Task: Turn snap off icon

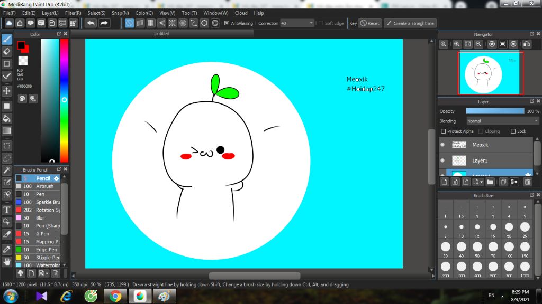Action: pyautogui.click(x=129, y=23)
